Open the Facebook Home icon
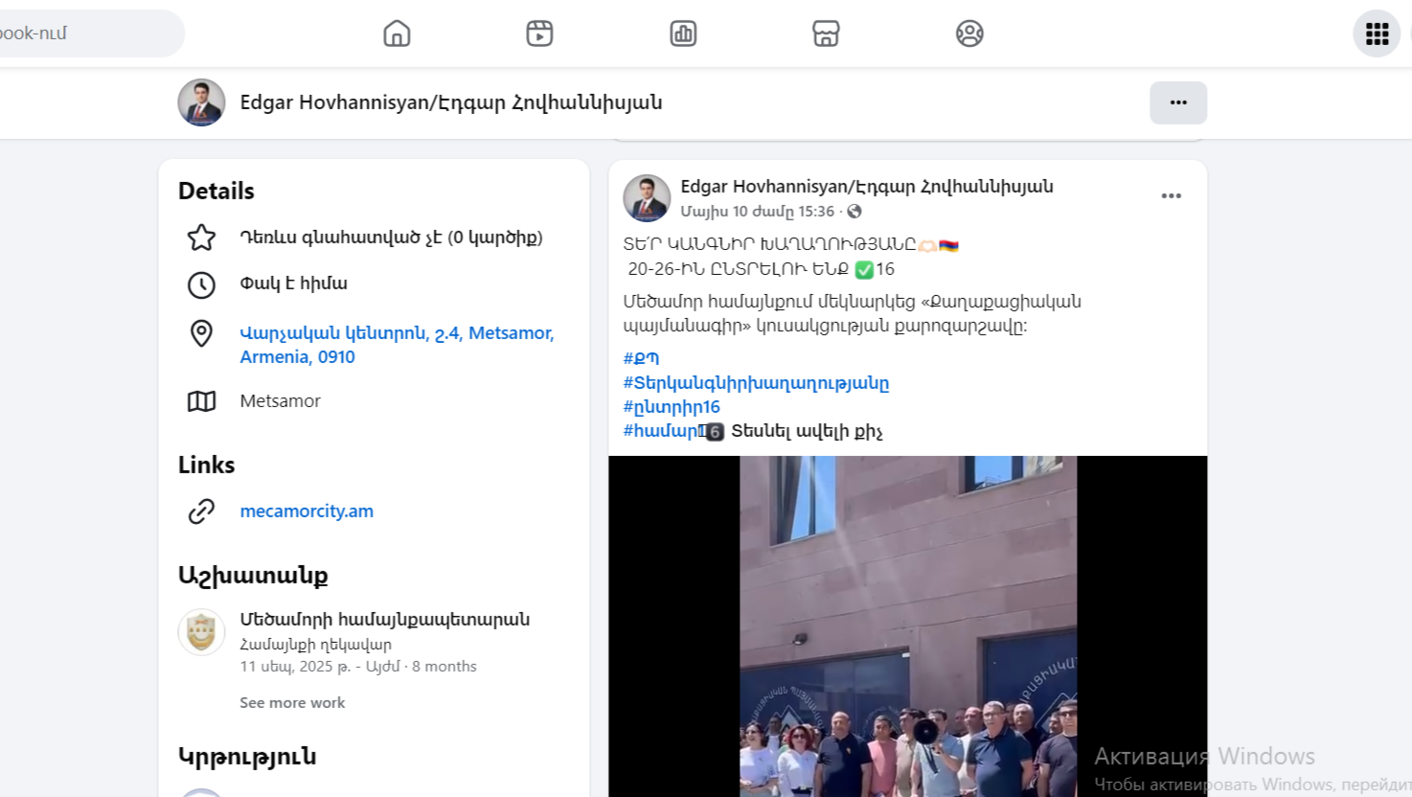The height and width of the screenshot is (797, 1412). pyautogui.click(x=397, y=34)
